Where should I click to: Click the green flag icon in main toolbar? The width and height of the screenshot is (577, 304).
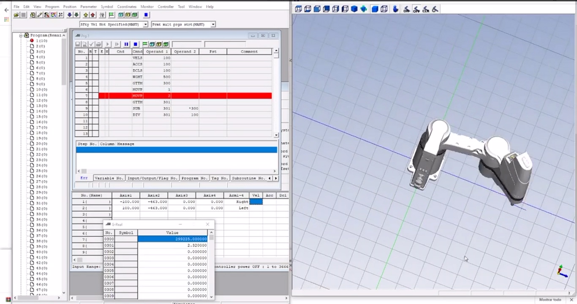pos(111,15)
